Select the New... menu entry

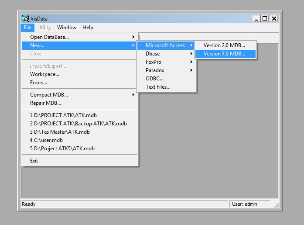tap(80, 45)
